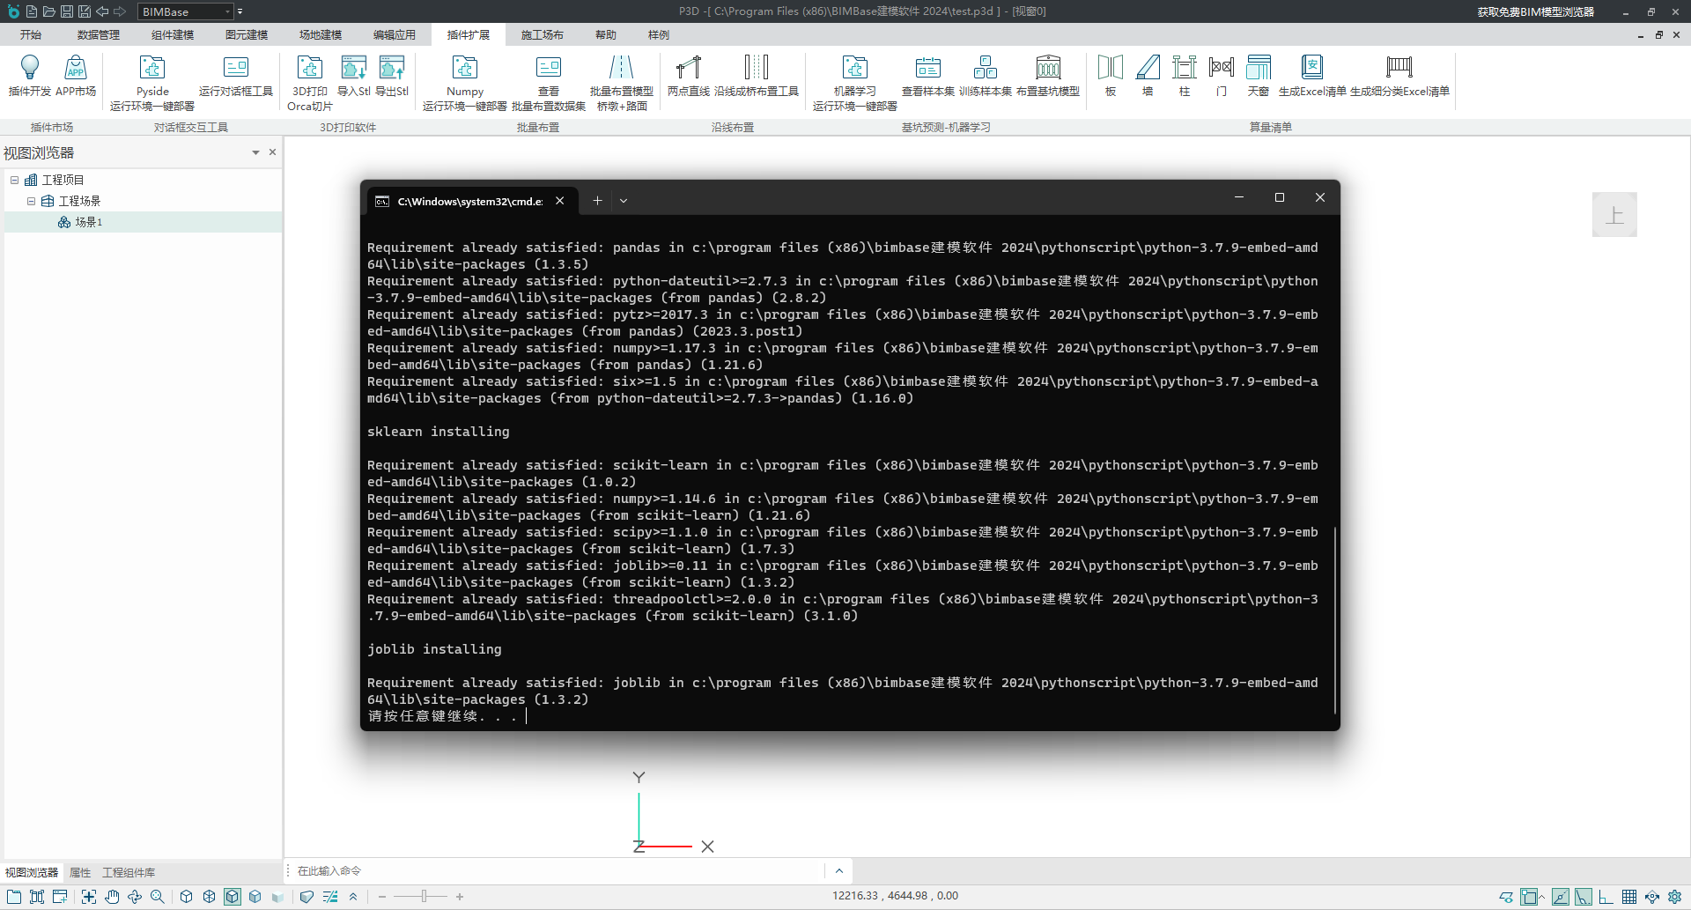Click the zoom slider handle in bottom toolbar

424,897
